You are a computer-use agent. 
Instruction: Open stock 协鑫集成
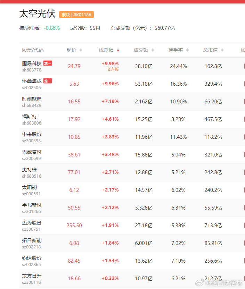click(x=32, y=81)
